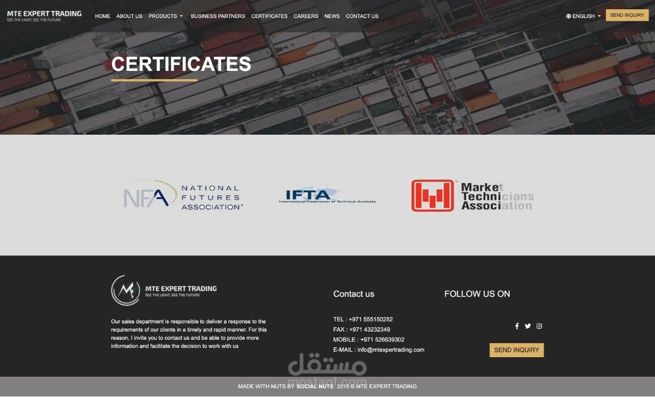The height and width of the screenshot is (397, 655).
Task: Open the BUSINESS PARTNERS page
Action: (218, 16)
